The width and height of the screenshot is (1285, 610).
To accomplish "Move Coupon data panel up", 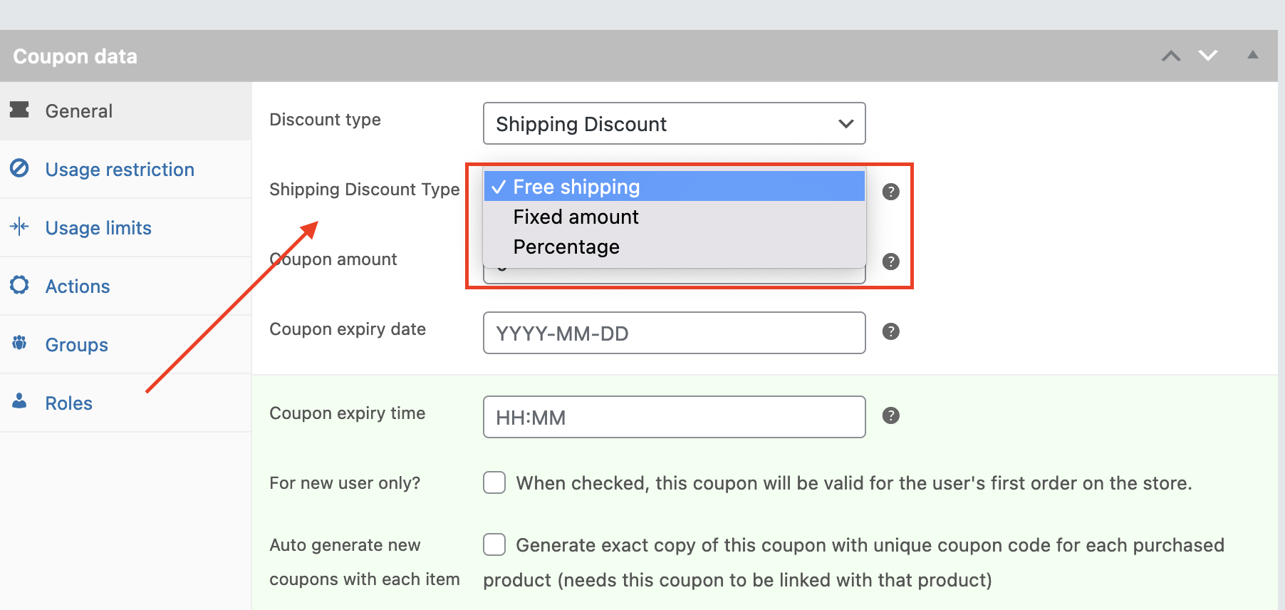I will [x=1171, y=56].
